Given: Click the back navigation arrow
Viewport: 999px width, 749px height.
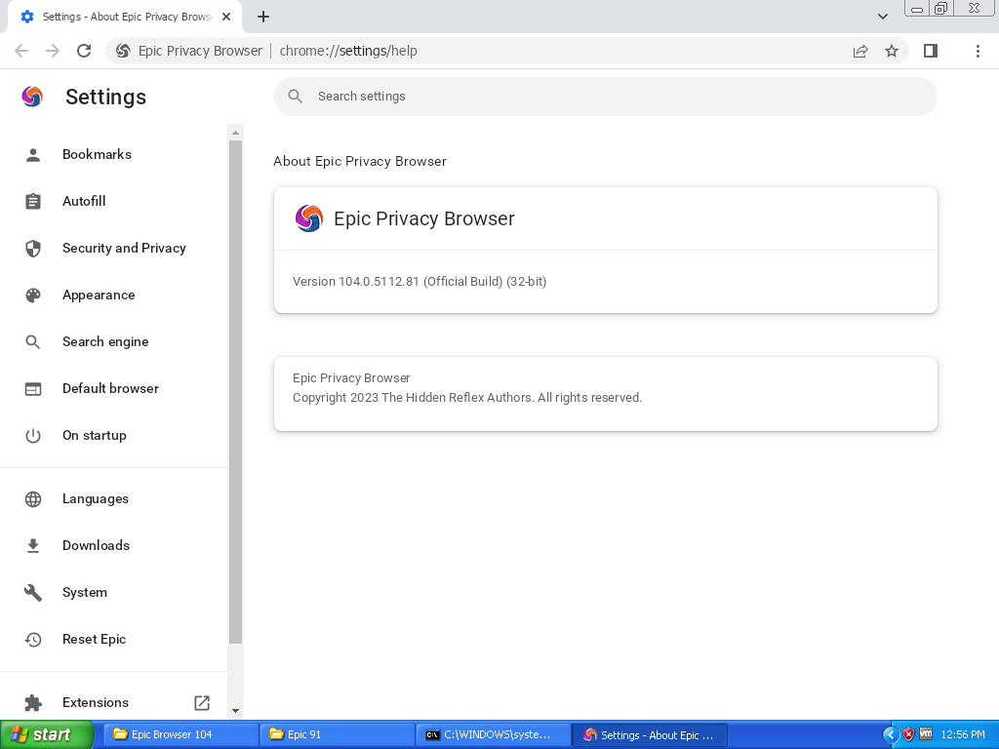Looking at the screenshot, I should click(21, 51).
